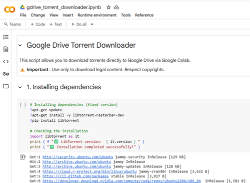Collapse the 1. Installing dependencies section
This screenshot has width=250, height=183.
tap(20, 87)
